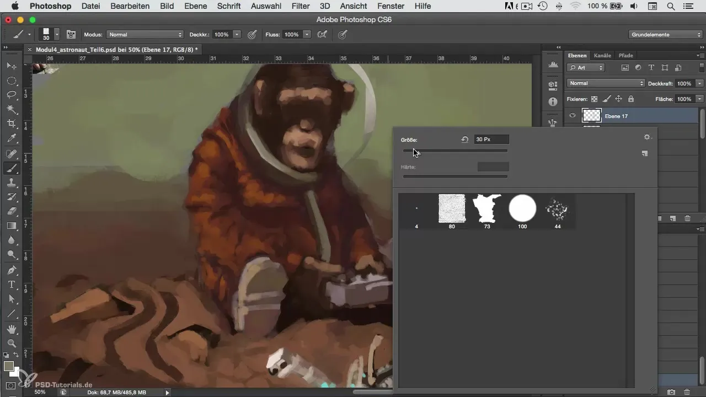Select the Pen tool
Viewport: 706px width, 397px height.
[x=11, y=270]
